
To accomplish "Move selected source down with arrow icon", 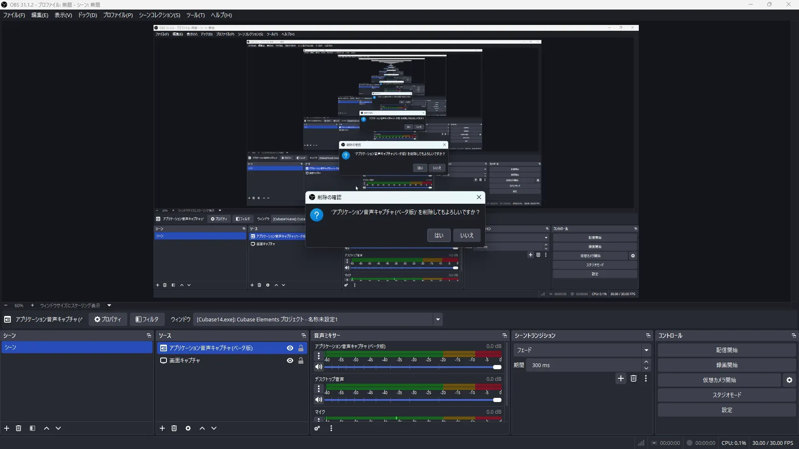I will coord(214,428).
